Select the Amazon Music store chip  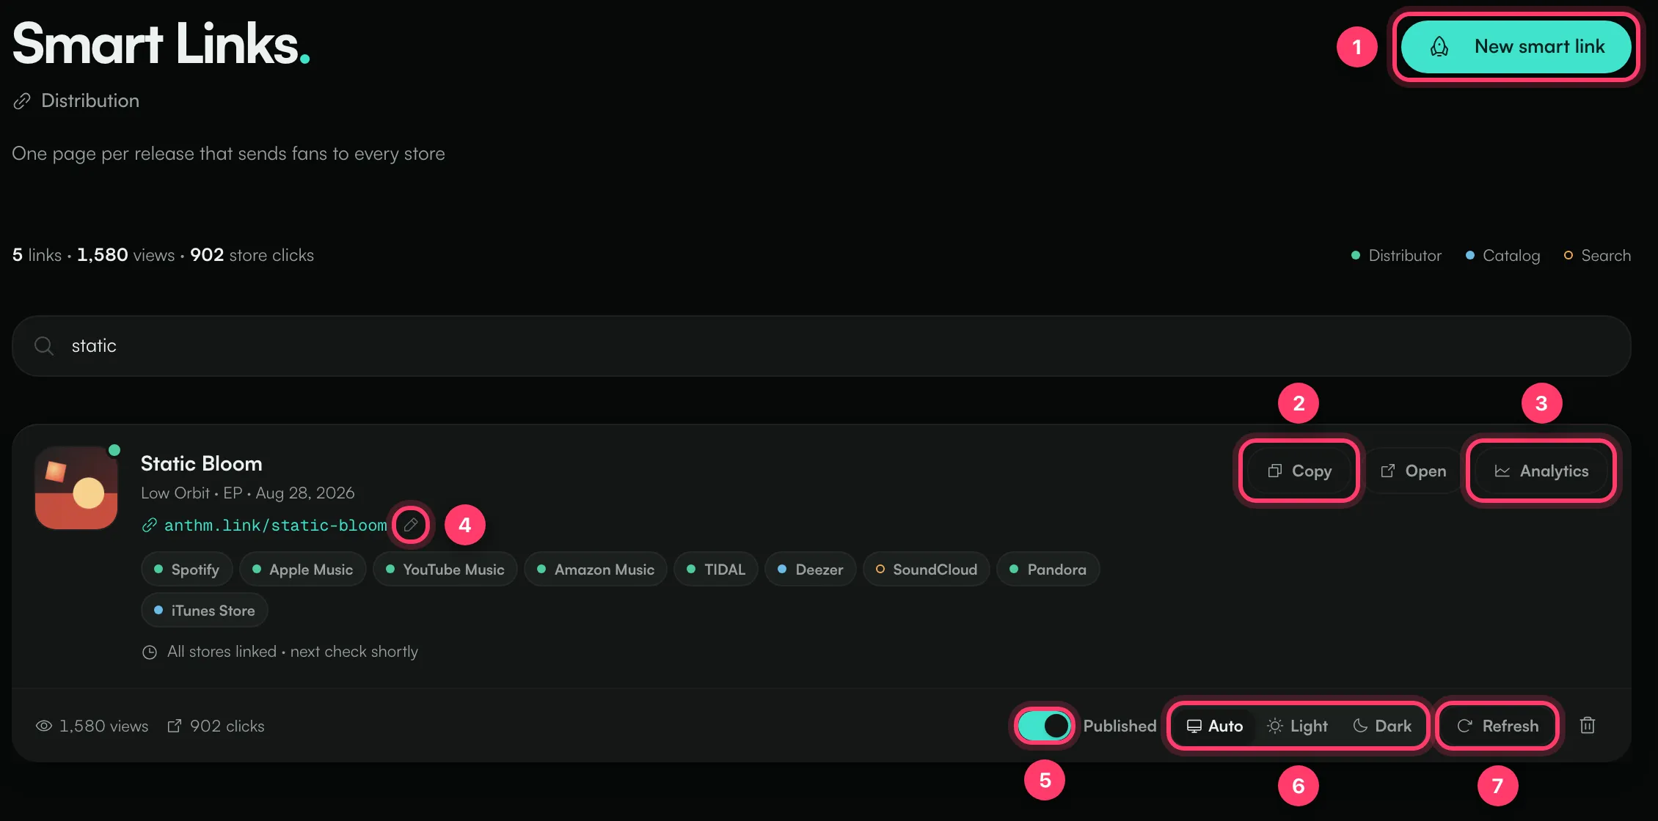pos(596,570)
